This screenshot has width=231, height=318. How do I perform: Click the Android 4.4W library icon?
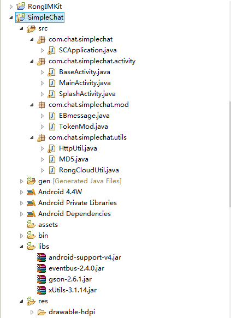point(31,192)
